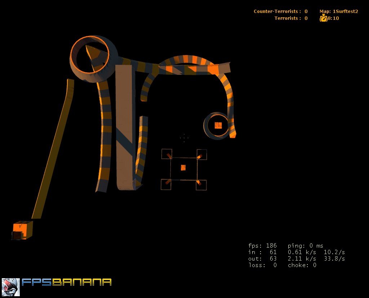Click the 'loss: 0' readout
Viewport: 369px width, 298px height.
[x=262, y=265]
